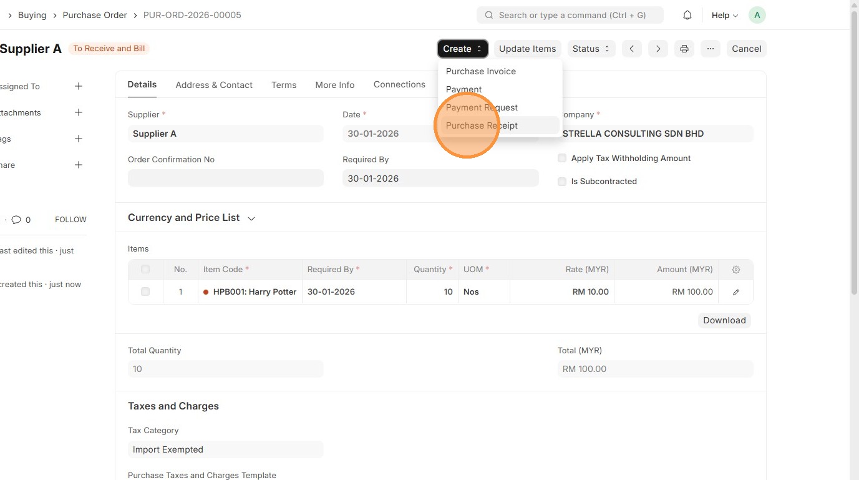Switch to the Address & Contact tab
859x480 pixels.
tap(214, 85)
